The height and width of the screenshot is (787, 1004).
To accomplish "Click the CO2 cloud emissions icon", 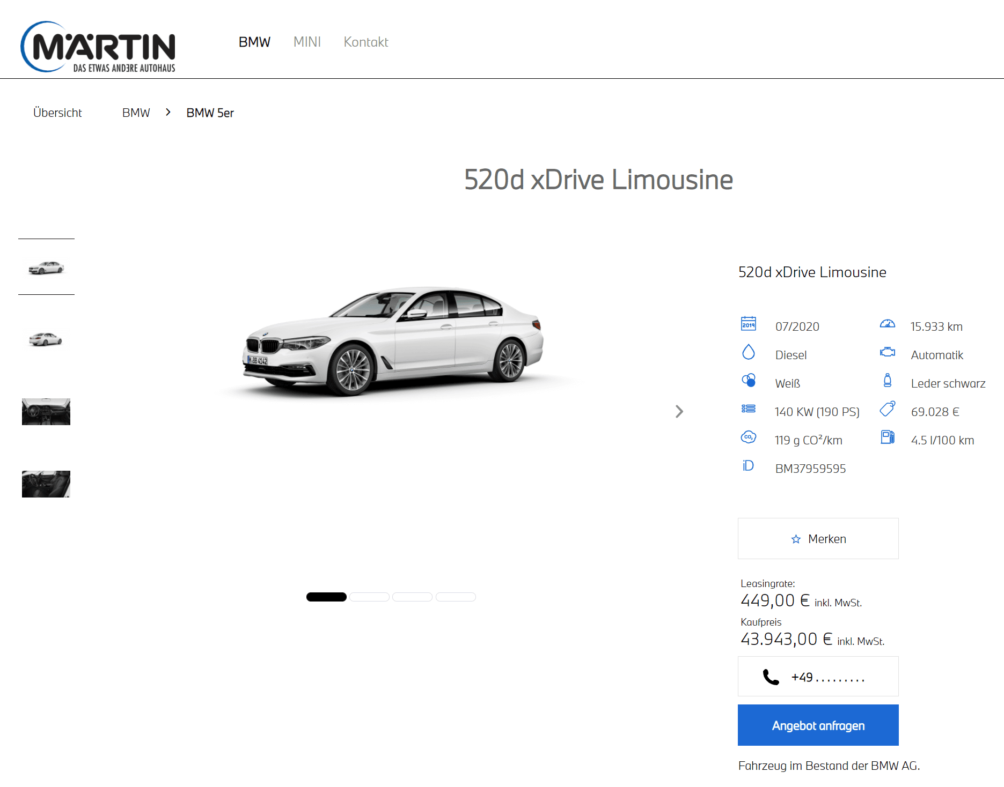I will pos(749,437).
